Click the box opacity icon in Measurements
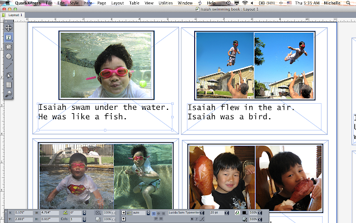 click(98, 219)
